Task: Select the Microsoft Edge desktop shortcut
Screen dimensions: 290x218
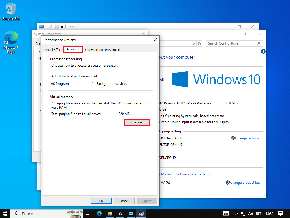Action: (11, 42)
